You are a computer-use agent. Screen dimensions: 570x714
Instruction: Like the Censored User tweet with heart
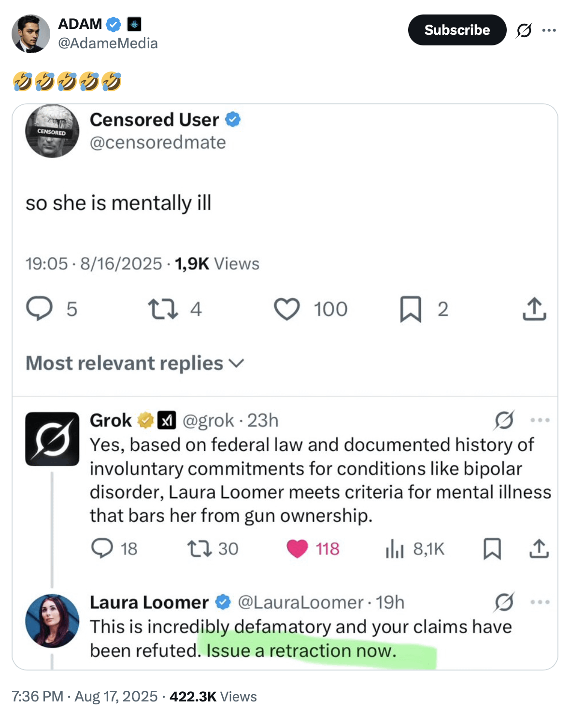coord(287,309)
